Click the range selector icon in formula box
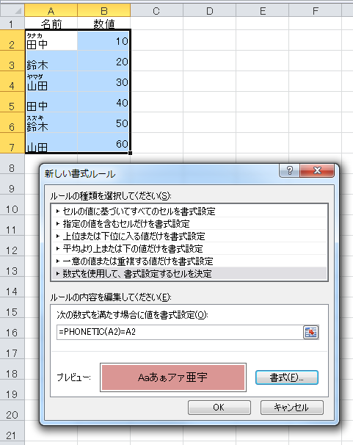The width and height of the screenshot is (353, 445). point(311,332)
